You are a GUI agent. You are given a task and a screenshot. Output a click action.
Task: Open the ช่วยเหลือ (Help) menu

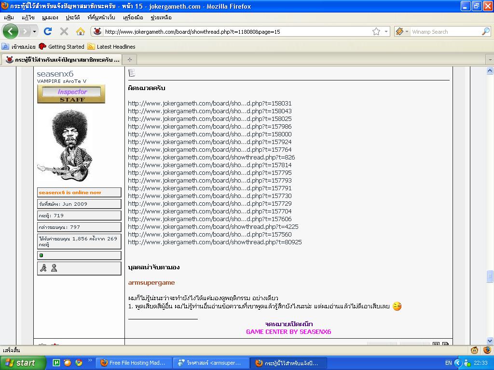pos(161,18)
